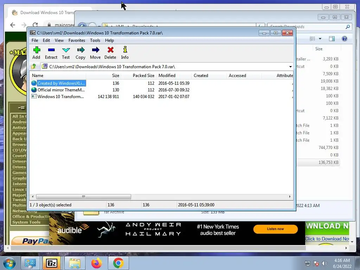Switch to Chrome in the taskbar
This screenshot has width=360, height=270.
[x=118, y=263]
